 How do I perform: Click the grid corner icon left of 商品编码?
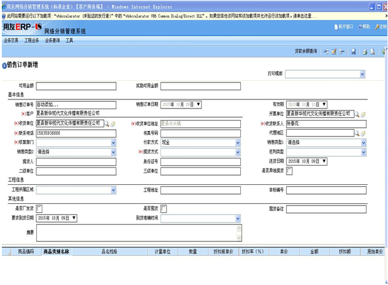click(9, 252)
